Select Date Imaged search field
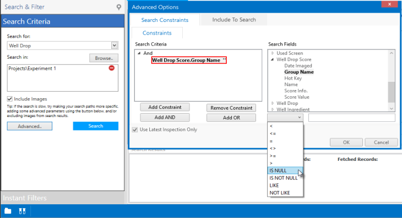Viewport: 402px width, 218px height. pyautogui.click(x=298, y=66)
